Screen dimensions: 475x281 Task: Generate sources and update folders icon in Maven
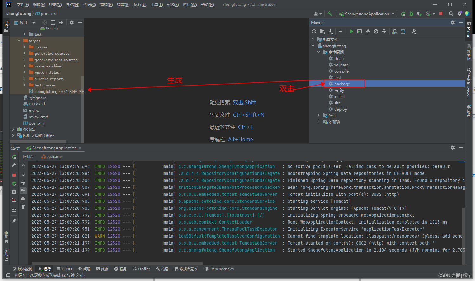point(322,31)
